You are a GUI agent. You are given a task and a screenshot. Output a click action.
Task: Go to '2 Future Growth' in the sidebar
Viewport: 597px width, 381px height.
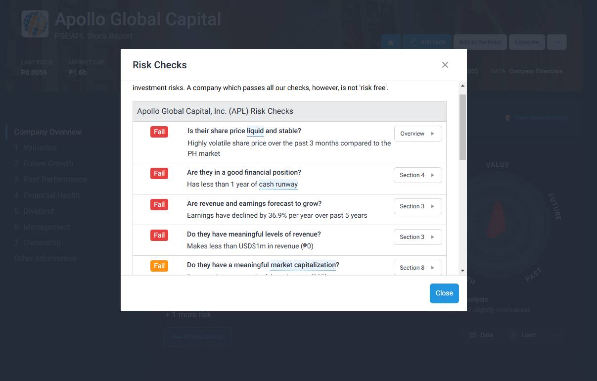click(44, 164)
